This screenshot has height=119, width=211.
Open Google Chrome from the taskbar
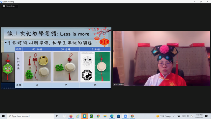(x=98, y=116)
